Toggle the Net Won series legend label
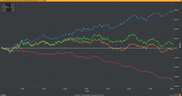The width and height of the screenshot is (182, 96). coord(78,95)
